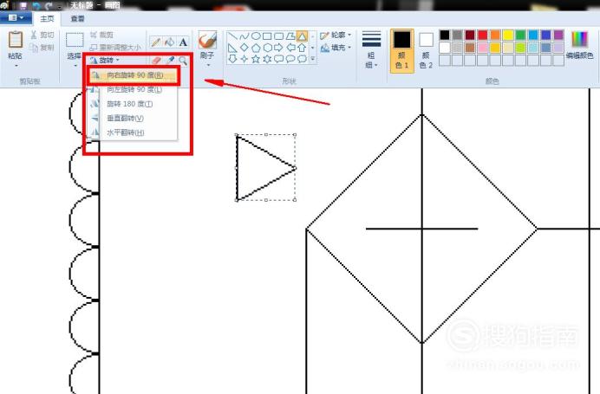Switch to the 主页 tab
This screenshot has height=394, width=600.
48,18
